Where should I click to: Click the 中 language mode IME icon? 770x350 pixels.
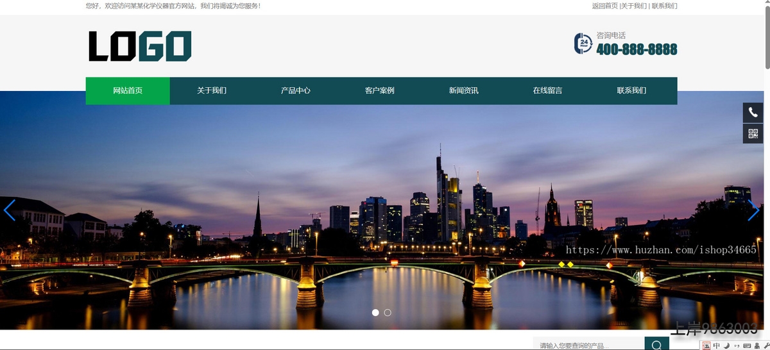(717, 346)
